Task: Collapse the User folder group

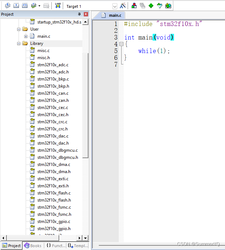Action: (19, 29)
